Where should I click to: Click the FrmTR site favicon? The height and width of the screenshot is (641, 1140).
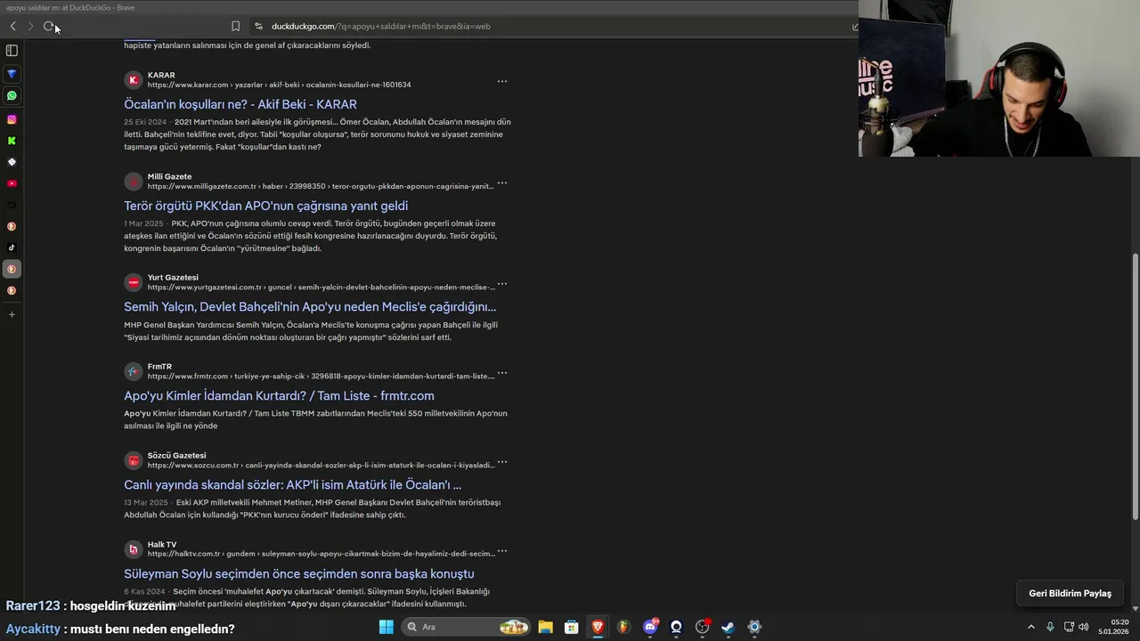134,371
